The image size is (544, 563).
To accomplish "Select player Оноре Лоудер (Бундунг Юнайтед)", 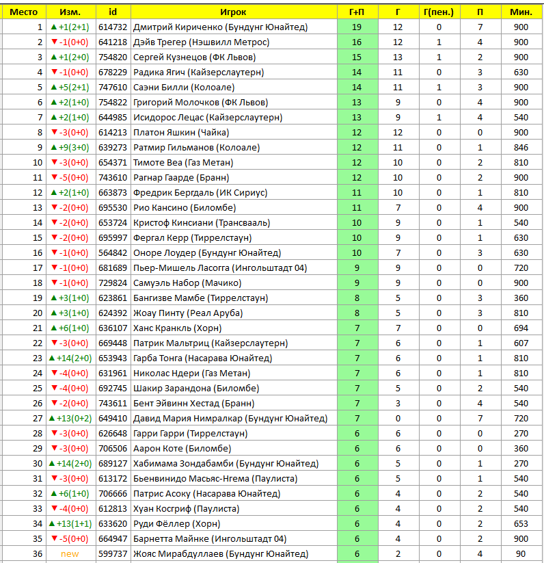I will [x=207, y=253].
